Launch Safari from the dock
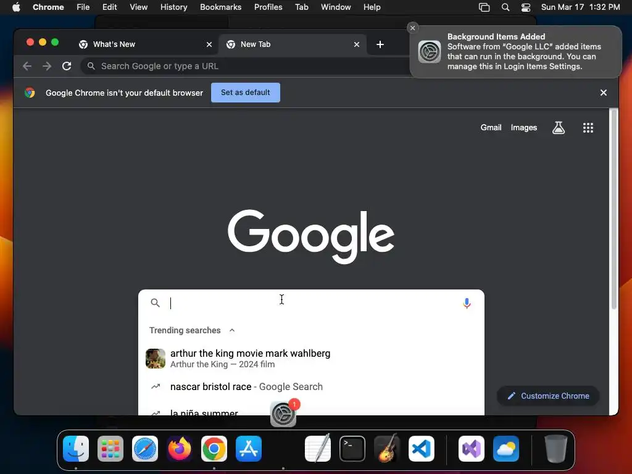Viewport: 632px width, 474px height. 144,449
